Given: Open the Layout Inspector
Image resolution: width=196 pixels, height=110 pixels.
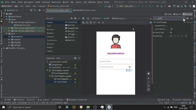Looking at the screenshot, I should point(182,100).
